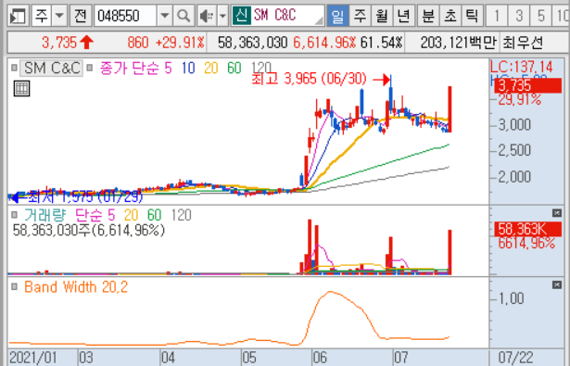Choose interval button 5
The height and width of the screenshot is (366, 570).
click(541, 16)
